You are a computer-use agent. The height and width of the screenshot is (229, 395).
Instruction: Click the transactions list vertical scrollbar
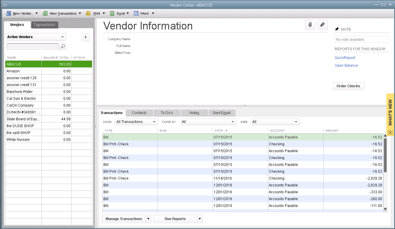pos(385,155)
